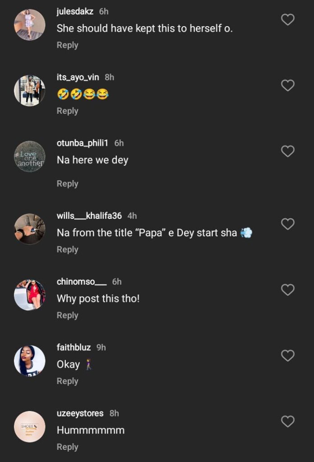Screen dimensions: 314x462
Task: Like its_ayo_vin's emoji comment
Action: 287,85
